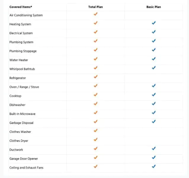Click the Total Plan checkmark for Air Conditioning System

coord(96,14)
